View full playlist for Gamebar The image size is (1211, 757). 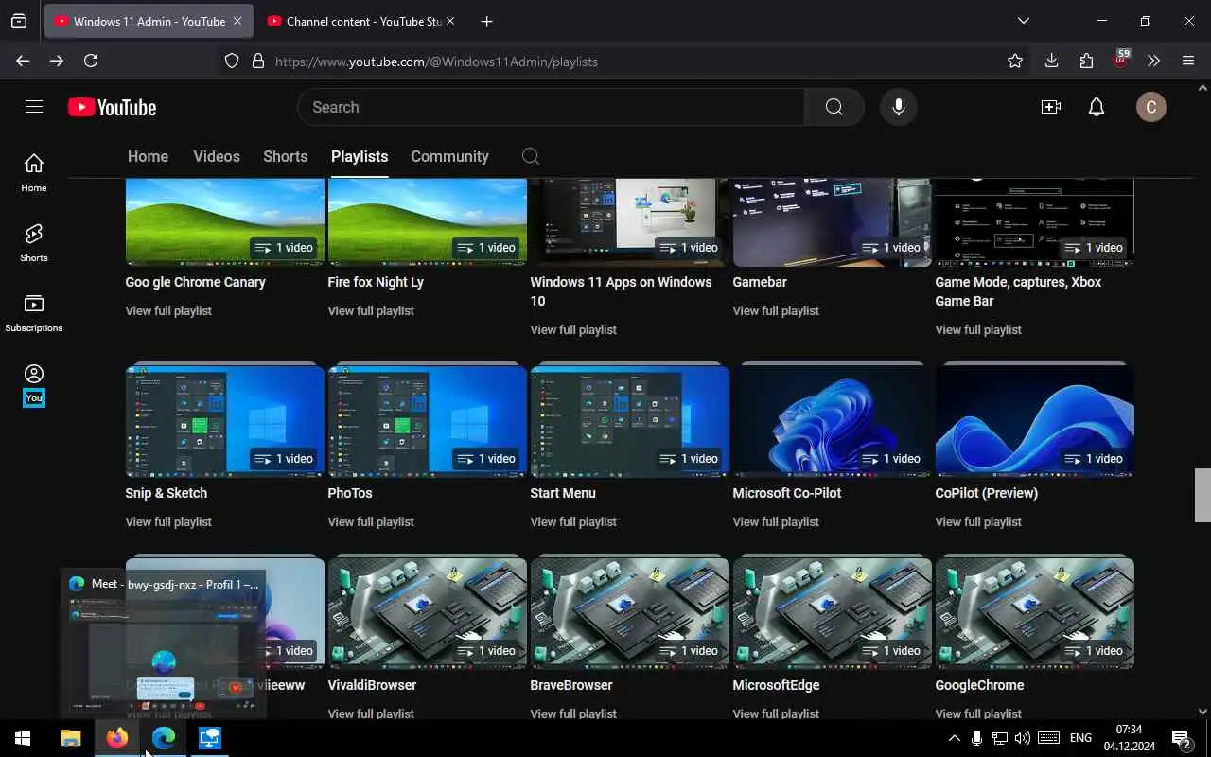click(776, 310)
